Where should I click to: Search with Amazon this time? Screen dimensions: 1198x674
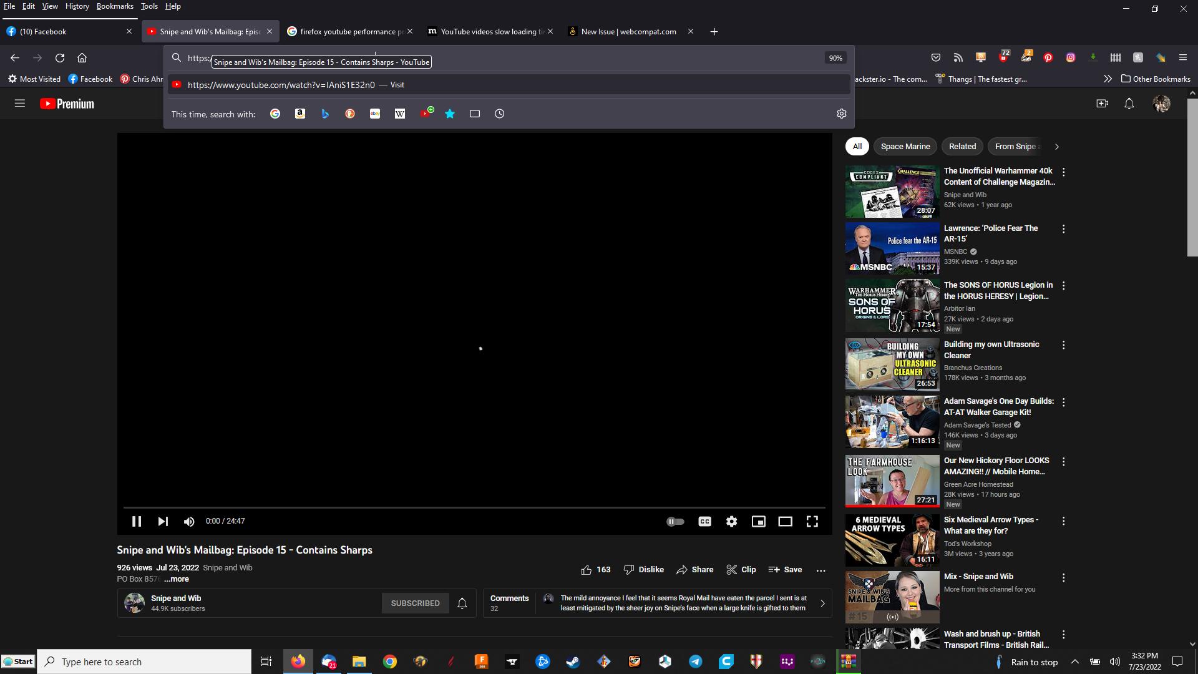tap(300, 114)
